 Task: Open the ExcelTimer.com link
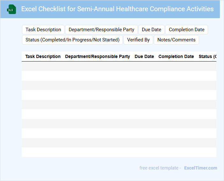(x=201, y=168)
